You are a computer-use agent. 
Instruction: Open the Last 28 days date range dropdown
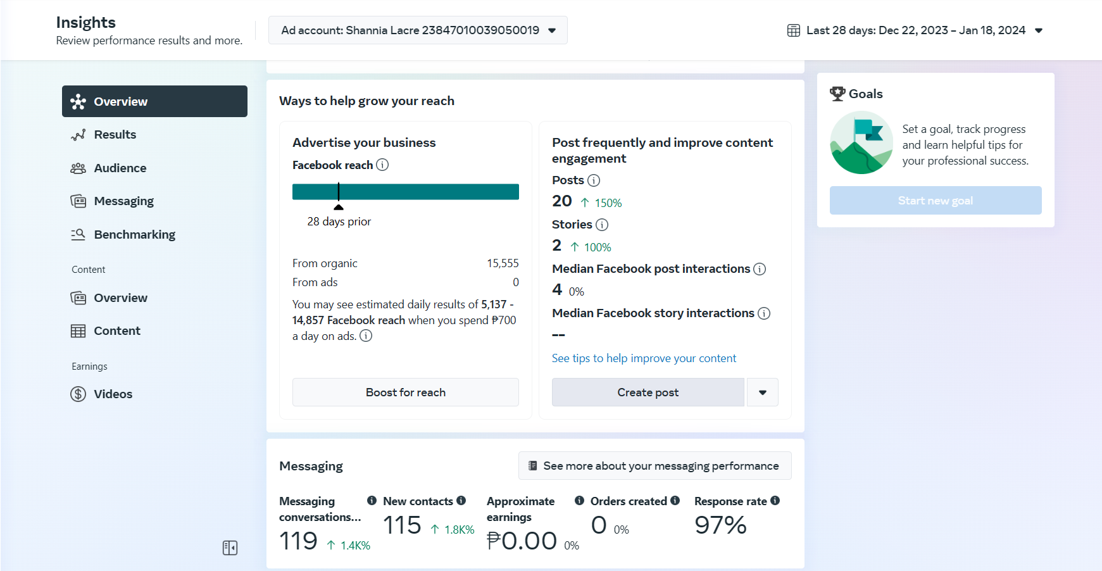915,30
